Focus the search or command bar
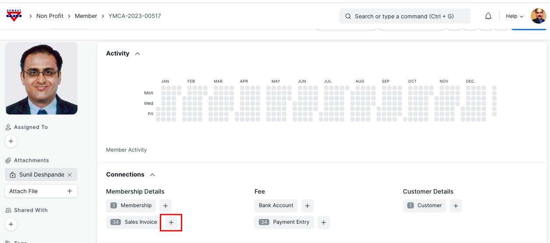 click(x=405, y=16)
